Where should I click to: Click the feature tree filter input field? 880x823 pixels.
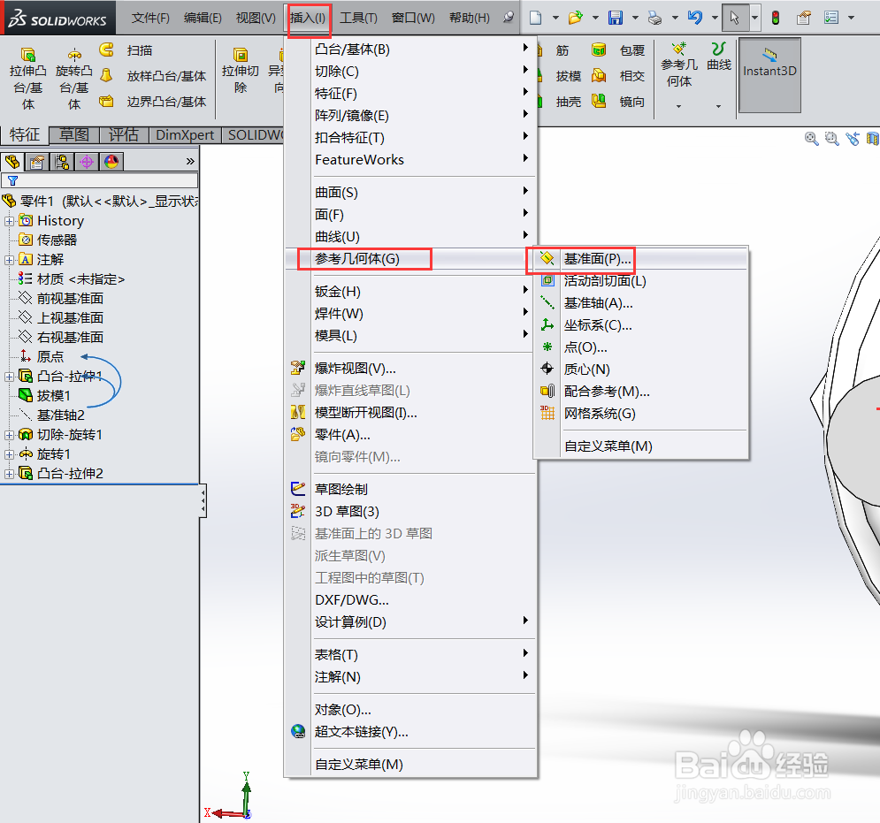[x=99, y=180]
